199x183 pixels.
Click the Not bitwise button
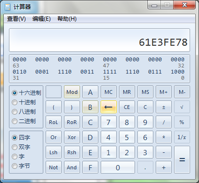[x=54, y=167]
